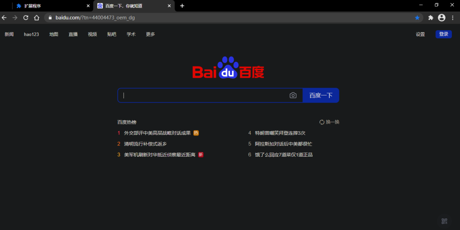Viewport: 460px width, 230px height.
Task: Open the 地图 link
Action: (54, 34)
